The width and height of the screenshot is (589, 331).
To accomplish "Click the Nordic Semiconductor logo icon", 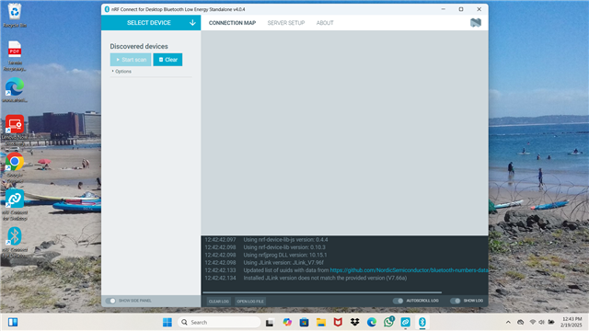I will pos(476,22).
